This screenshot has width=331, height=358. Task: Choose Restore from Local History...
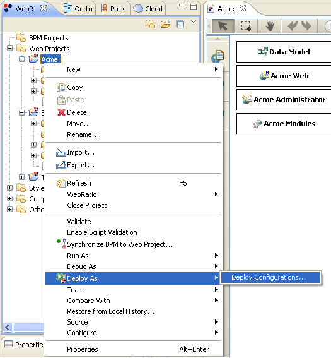134,311
